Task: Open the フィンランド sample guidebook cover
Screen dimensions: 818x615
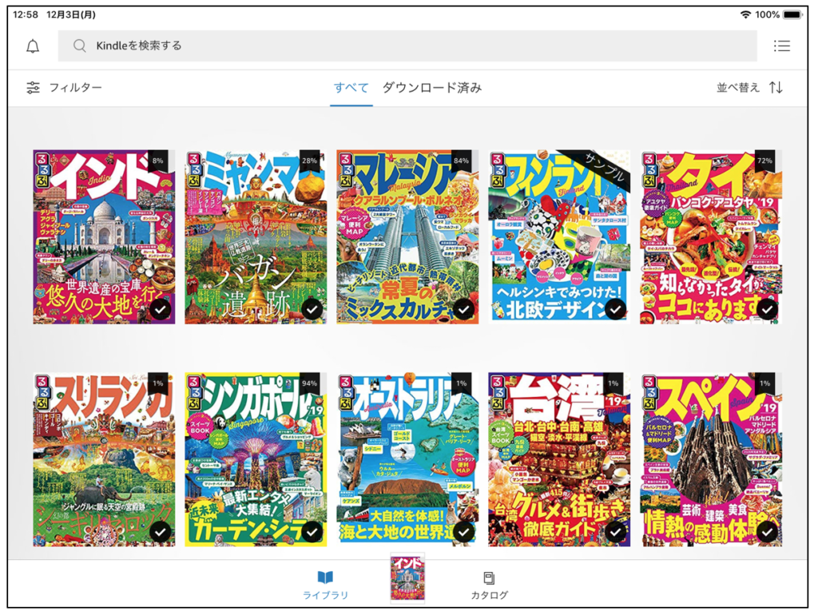Action: pos(559,237)
